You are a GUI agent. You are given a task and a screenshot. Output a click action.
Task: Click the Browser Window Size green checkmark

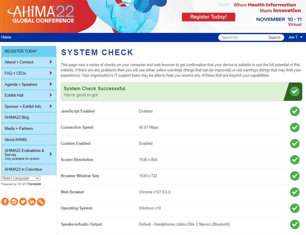(x=295, y=176)
